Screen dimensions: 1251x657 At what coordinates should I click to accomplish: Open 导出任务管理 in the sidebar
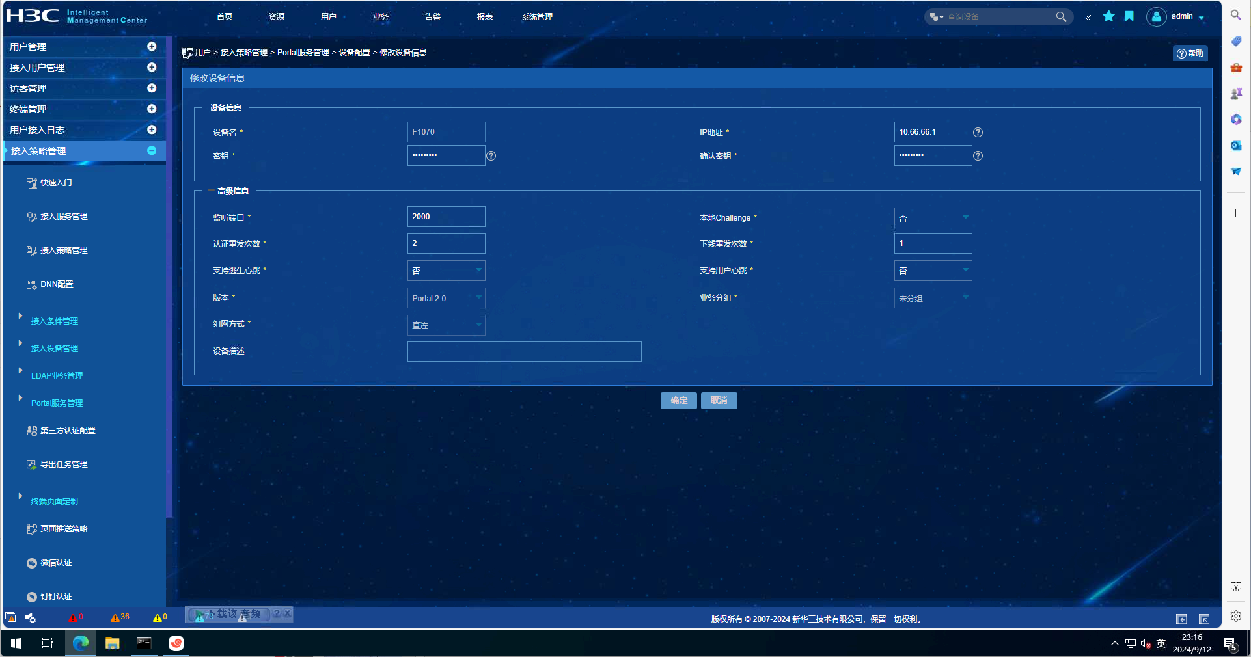click(x=57, y=464)
